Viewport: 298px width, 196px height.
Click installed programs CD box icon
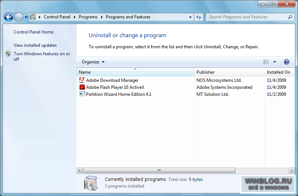click(x=91, y=183)
